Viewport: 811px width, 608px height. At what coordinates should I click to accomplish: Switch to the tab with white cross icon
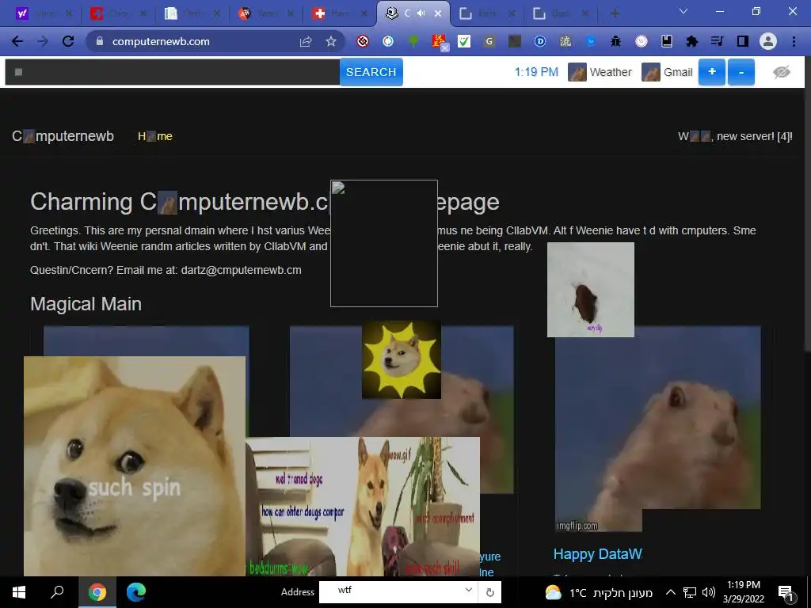[x=339, y=13]
